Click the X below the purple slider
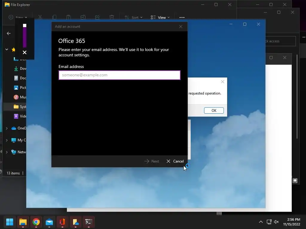 [x=25, y=52]
